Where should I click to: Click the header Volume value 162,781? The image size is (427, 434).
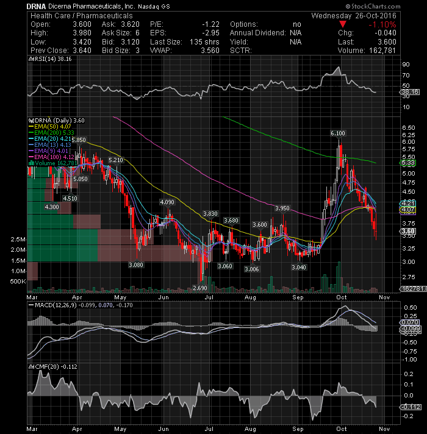[382, 51]
